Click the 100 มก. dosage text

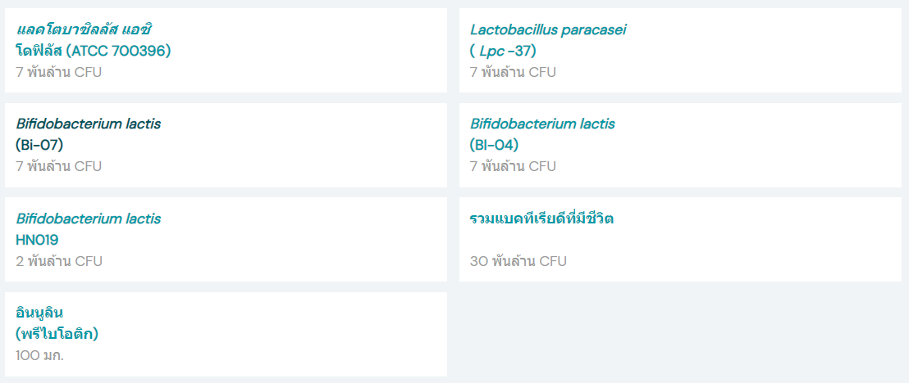click(x=39, y=355)
